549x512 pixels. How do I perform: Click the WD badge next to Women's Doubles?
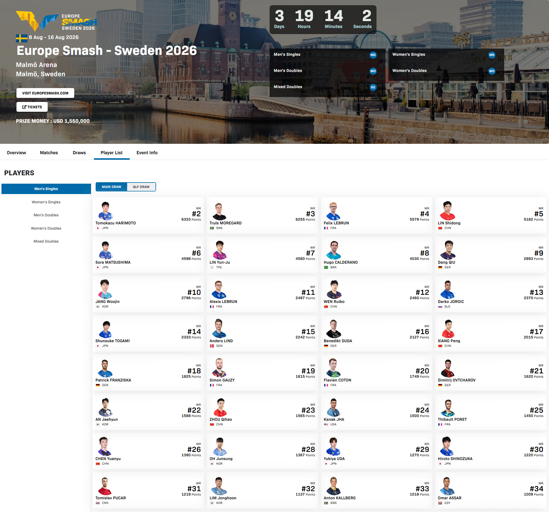492,71
